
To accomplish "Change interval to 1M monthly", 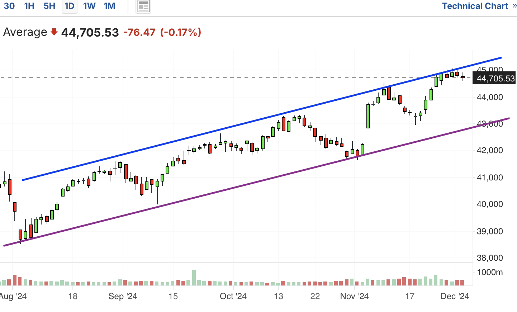I will [x=109, y=6].
